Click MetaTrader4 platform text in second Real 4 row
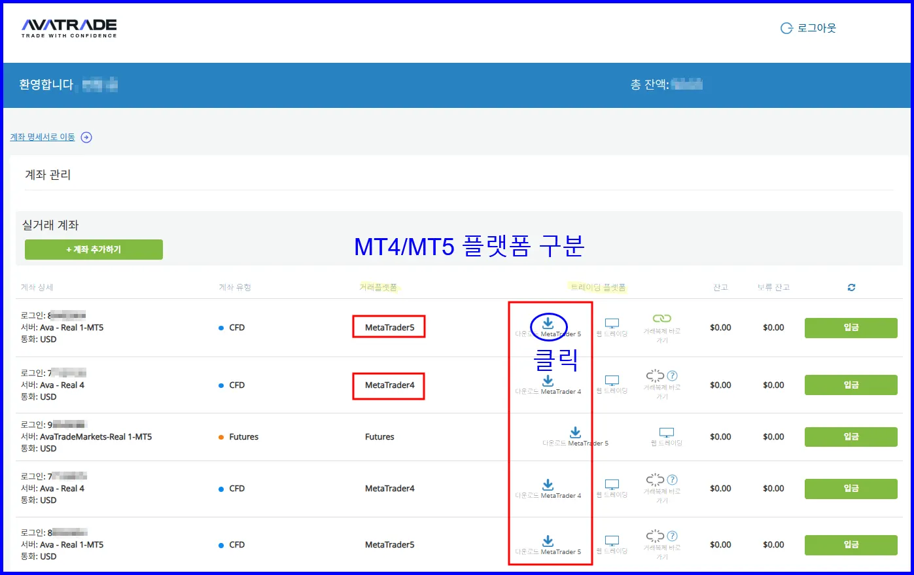This screenshot has height=575, width=914. pyautogui.click(x=390, y=489)
